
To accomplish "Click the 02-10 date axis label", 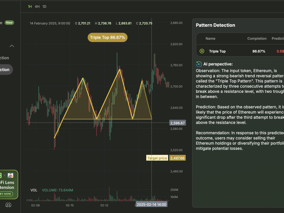I will [x=70, y=205].
